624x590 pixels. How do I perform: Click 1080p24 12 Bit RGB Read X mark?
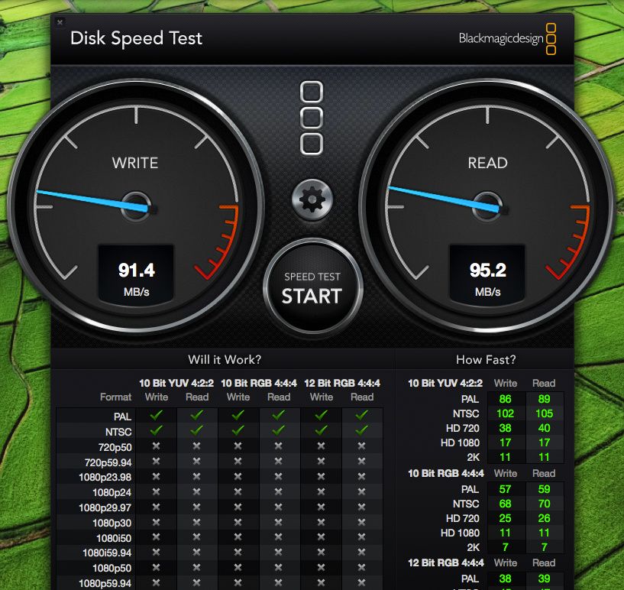click(362, 491)
